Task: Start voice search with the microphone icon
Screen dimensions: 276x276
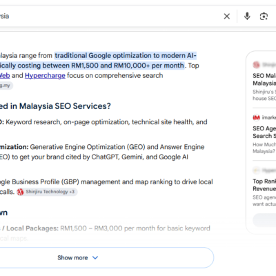Action: 247,17
